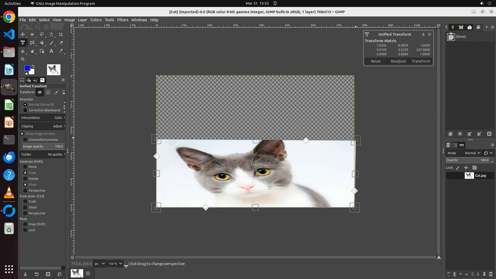Click the Readjust button
The image size is (496, 279).
tap(398, 61)
